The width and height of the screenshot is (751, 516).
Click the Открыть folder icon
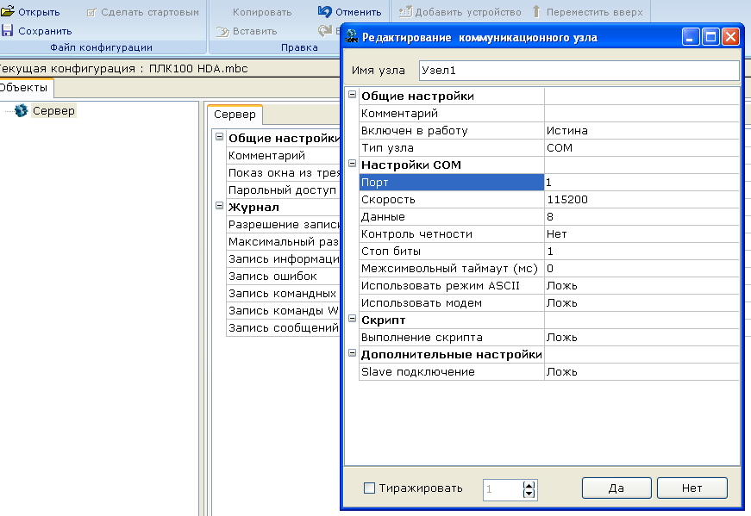(x=8, y=12)
